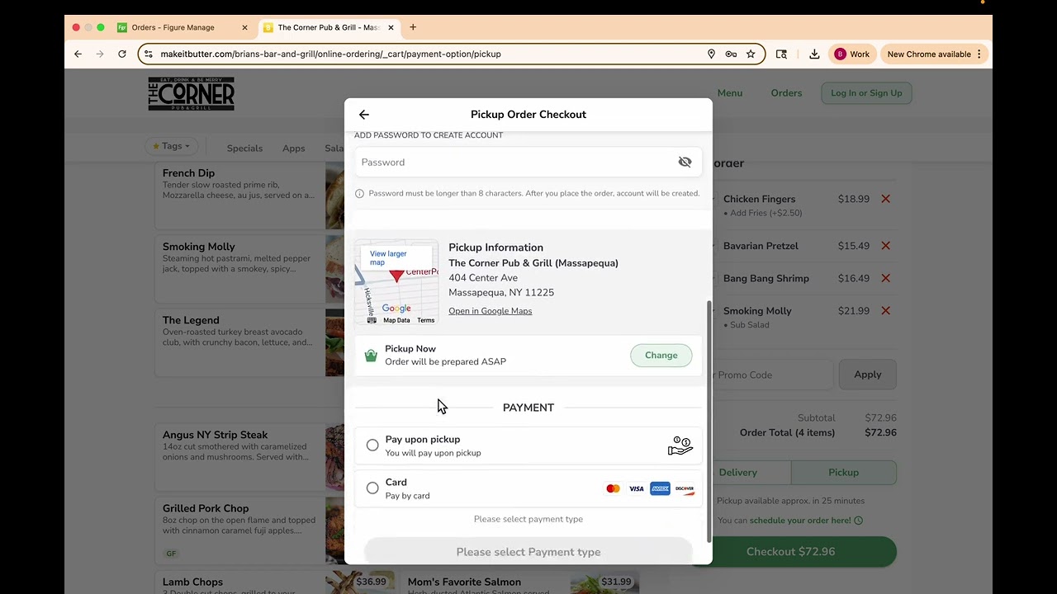Reload the page
Viewport: 1057px width, 594px height.
[x=122, y=54]
